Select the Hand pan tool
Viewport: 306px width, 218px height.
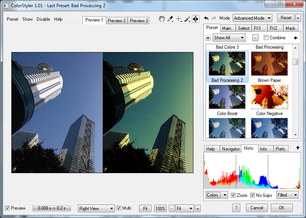tap(162, 19)
